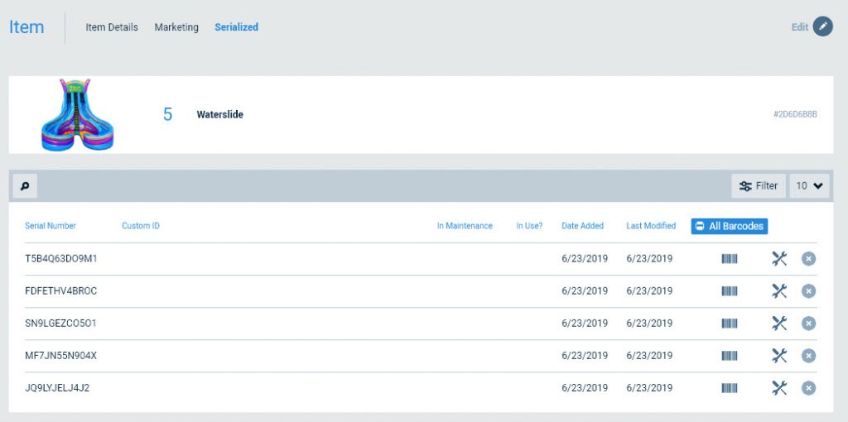
Task: Sort by Serial Number column
Action: click(51, 226)
